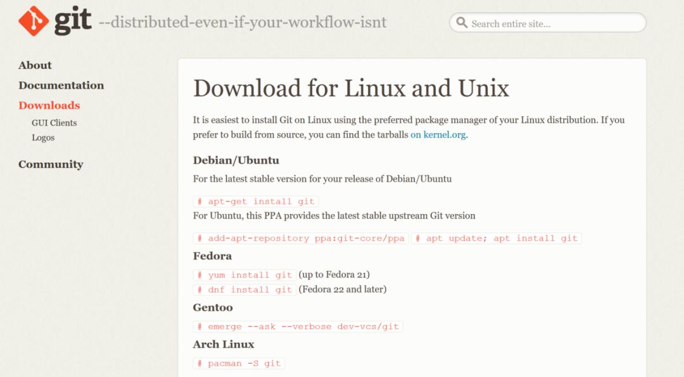The image size is (684, 377).
Task: Open the Community section
Action: coord(51,165)
